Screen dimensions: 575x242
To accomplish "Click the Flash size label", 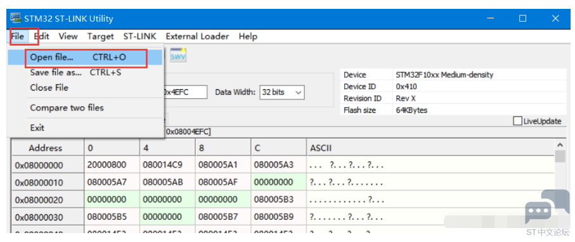I will [x=359, y=110].
